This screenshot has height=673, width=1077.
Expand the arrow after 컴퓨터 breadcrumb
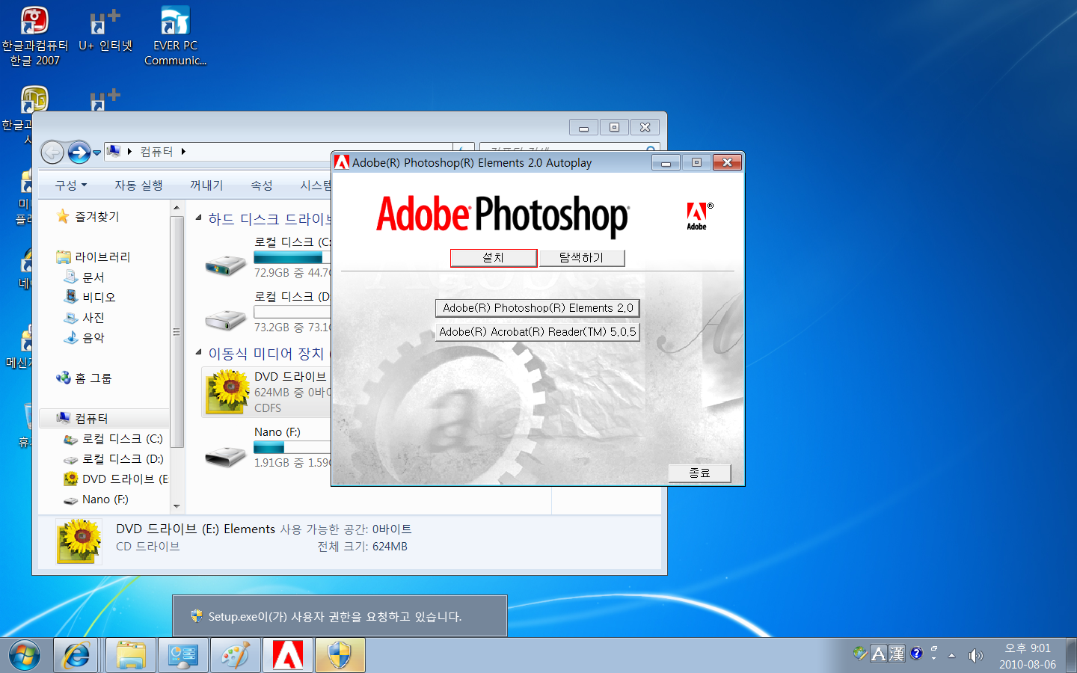pyautogui.click(x=183, y=152)
